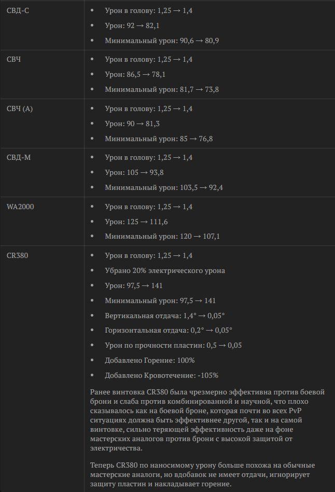Click the CR380 vertical recoil line

[165, 316]
